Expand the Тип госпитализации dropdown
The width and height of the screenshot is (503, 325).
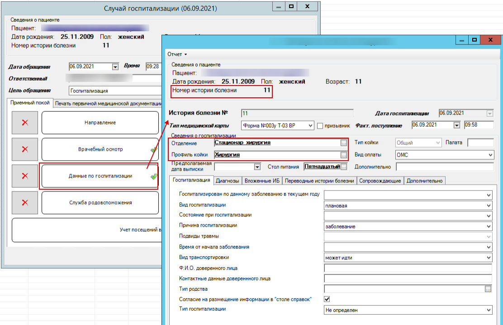[x=489, y=310]
